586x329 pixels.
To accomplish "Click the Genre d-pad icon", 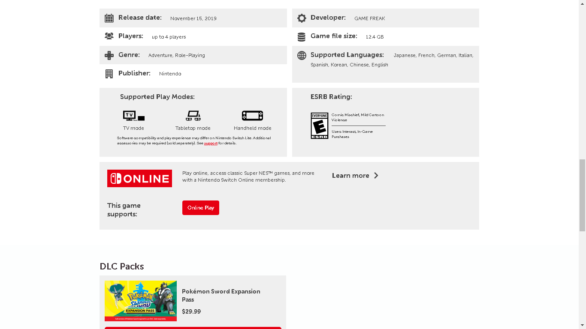I will point(109,55).
